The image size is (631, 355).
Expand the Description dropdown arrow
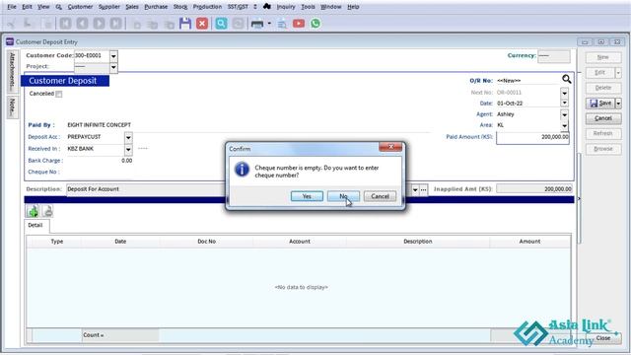click(415, 189)
